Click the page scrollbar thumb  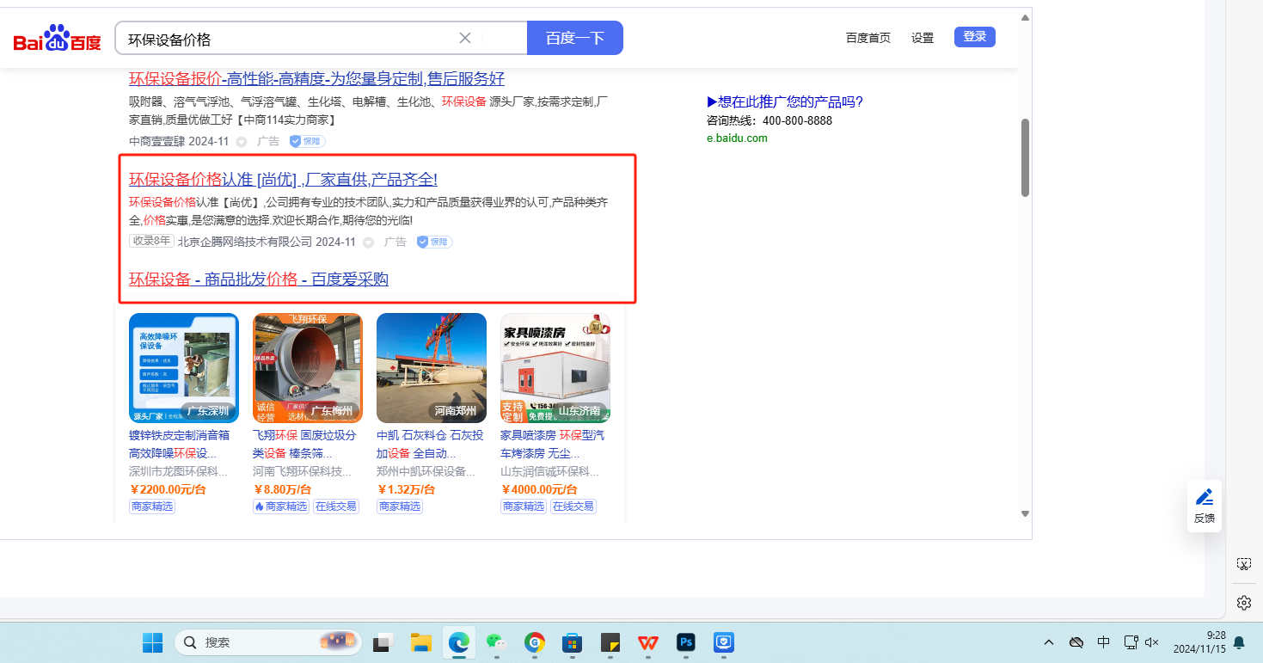click(x=1025, y=157)
